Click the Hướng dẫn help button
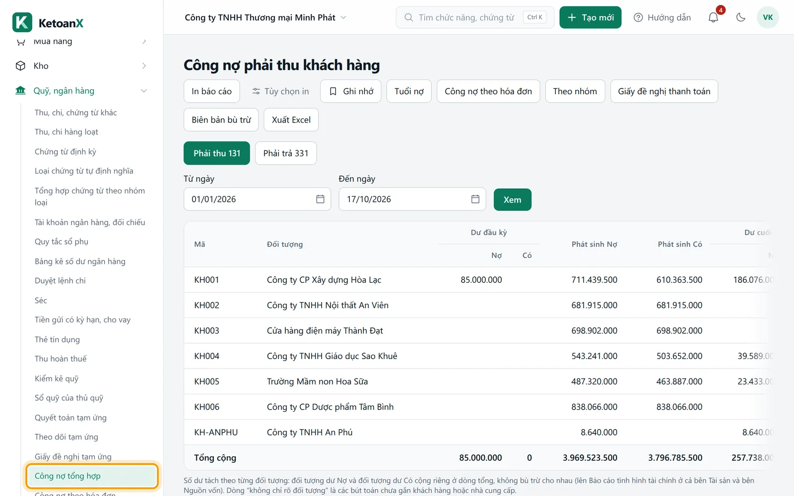Screen dimensions: 794x496 [x=662, y=17]
